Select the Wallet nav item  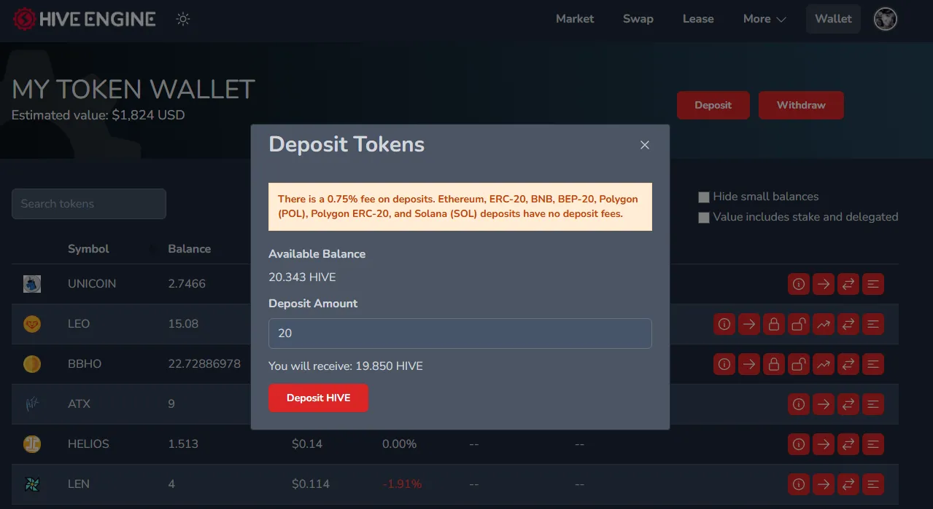[x=833, y=19]
